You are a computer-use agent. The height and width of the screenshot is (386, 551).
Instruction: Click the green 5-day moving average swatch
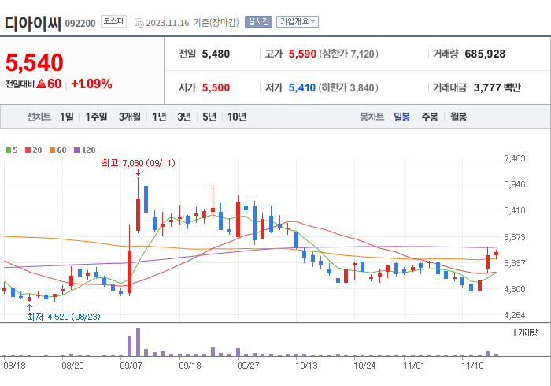tap(8, 150)
